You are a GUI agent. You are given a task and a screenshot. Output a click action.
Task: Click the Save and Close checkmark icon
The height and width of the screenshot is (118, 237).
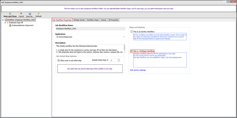coord(10,13)
